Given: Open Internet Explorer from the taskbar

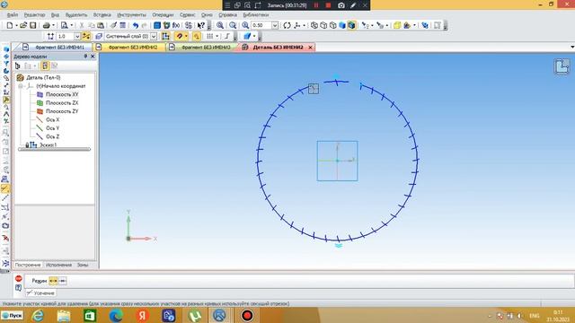Looking at the screenshot, I should point(38,315).
